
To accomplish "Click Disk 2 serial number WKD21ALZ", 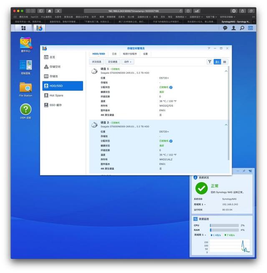I will 166,159.
